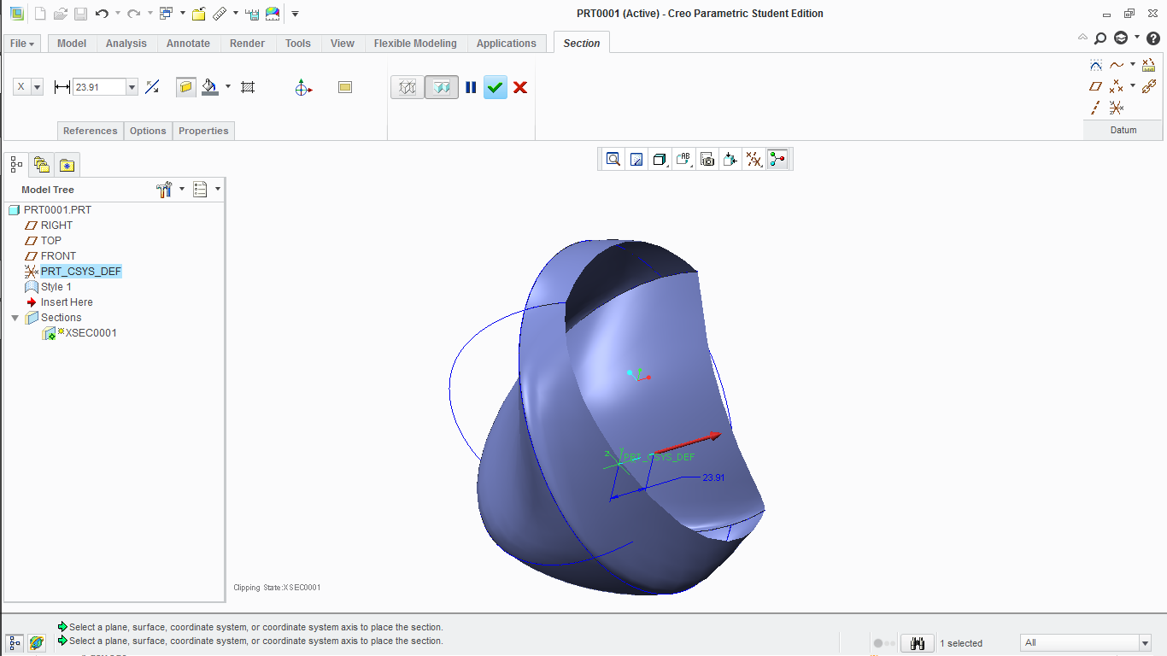This screenshot has width=1167, height=656.
Task: Toggle preview with clipped model button
Action: tap(442, 87)
